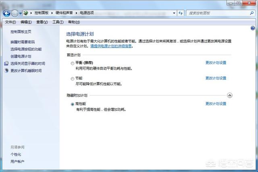Open 选择电源按钮的功能 link
This screenshot has height=172, width=258.
[x=26, y=49]
